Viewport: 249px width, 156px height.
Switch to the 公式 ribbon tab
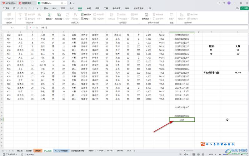point(72,8)
